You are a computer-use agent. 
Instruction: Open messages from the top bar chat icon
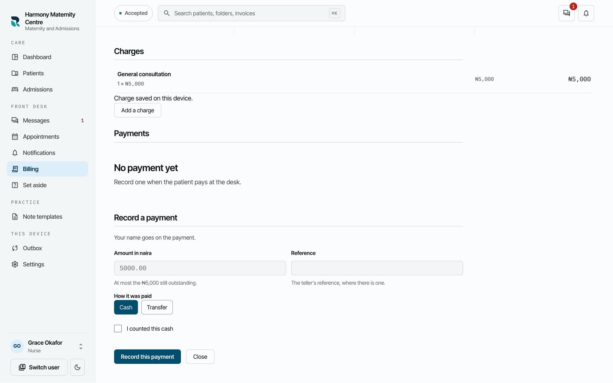tap(567, 13)
